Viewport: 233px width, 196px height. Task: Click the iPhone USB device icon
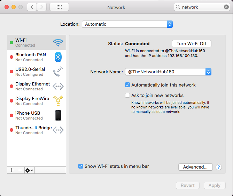tap(58, 115)
